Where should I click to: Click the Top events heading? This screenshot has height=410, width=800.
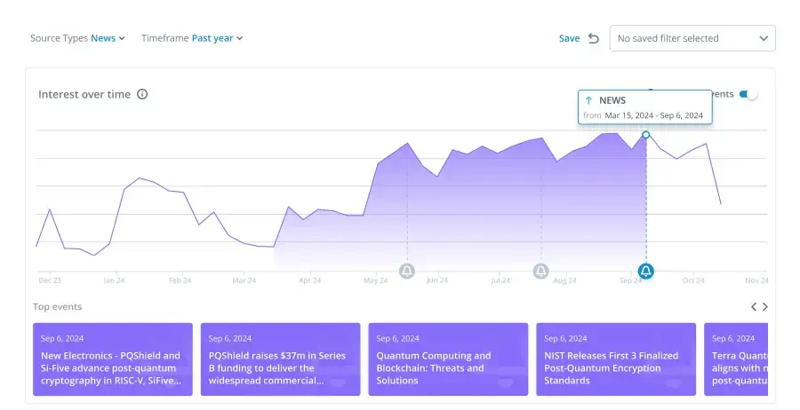click(57, 306)
